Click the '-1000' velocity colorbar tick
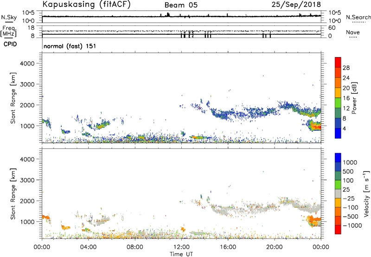Screen dimensions: 371x257 (x=352, y=225)
